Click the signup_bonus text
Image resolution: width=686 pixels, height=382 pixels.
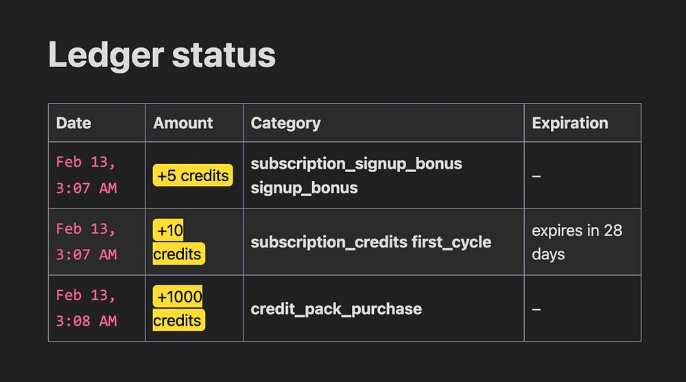[304, 187]
